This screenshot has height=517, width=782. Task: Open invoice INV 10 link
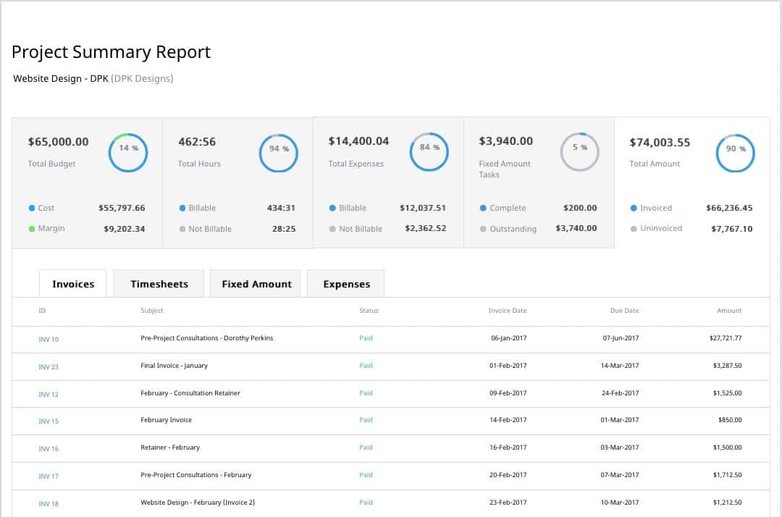pyautogui.click(x=49, y=340)
